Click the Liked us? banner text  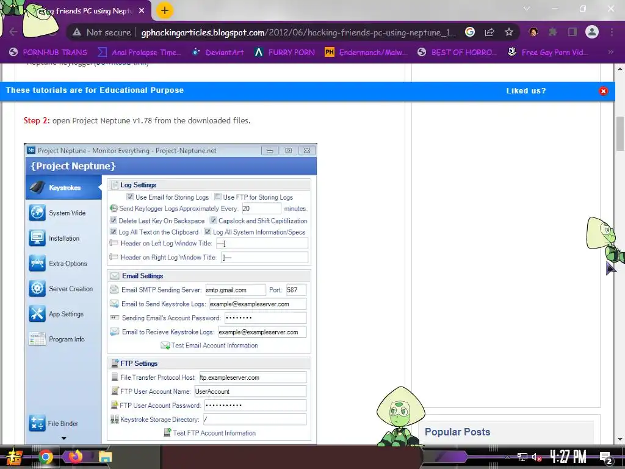[526, 91]
